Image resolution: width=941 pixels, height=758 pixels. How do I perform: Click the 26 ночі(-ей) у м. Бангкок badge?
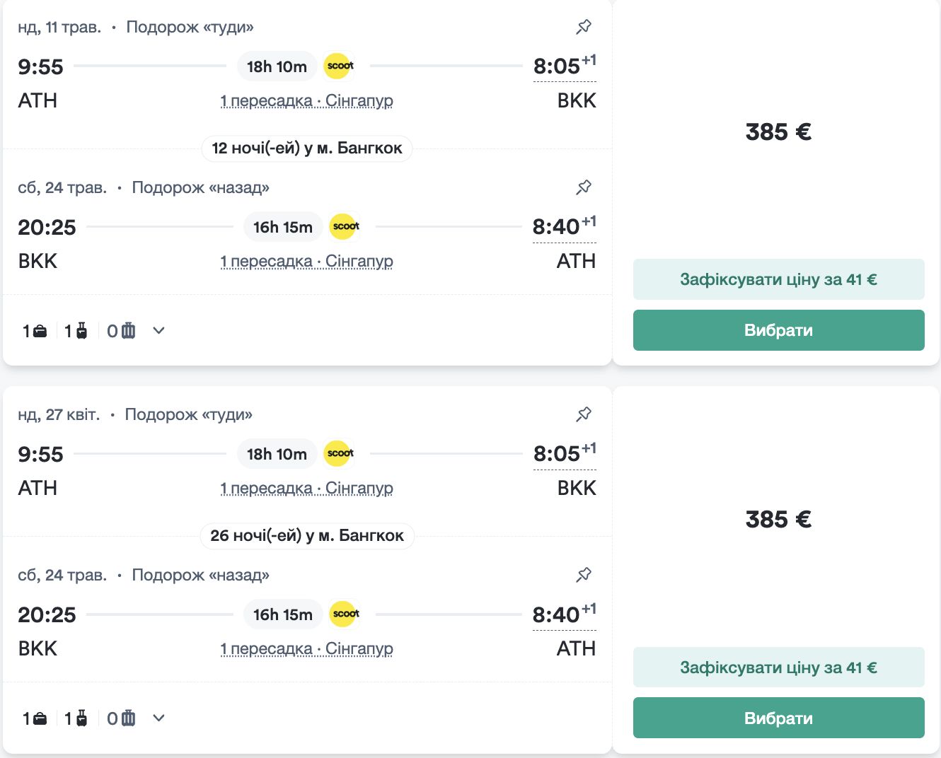click(x=307, y=536)
